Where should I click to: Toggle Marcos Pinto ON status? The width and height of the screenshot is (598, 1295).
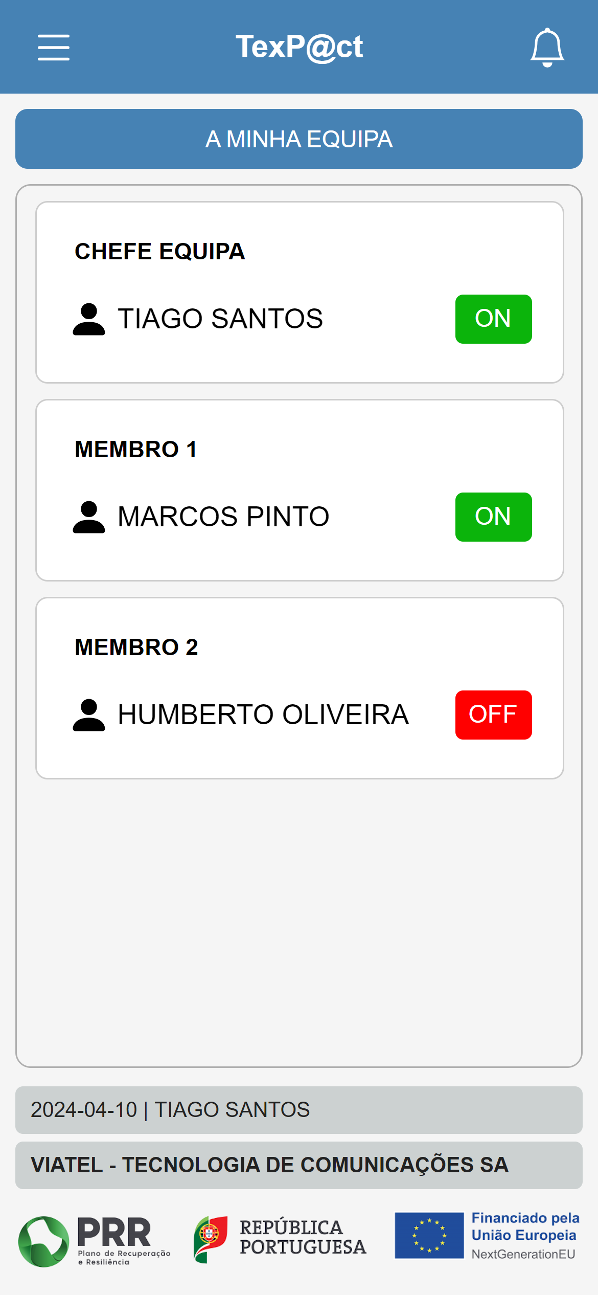point(493,517)
